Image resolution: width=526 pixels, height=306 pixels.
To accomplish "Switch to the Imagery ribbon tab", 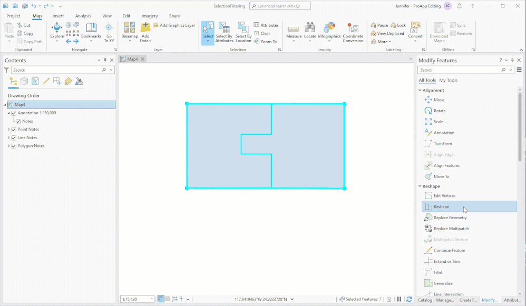I will pos(150,16).
